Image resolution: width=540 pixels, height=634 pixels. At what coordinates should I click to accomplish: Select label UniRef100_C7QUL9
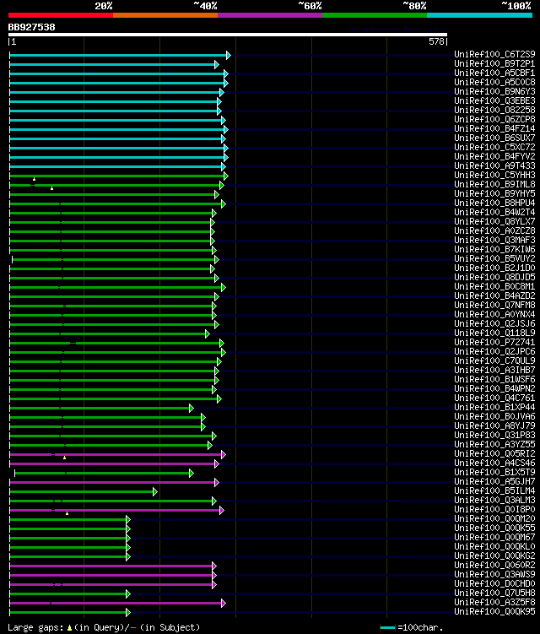coord(494,361)
